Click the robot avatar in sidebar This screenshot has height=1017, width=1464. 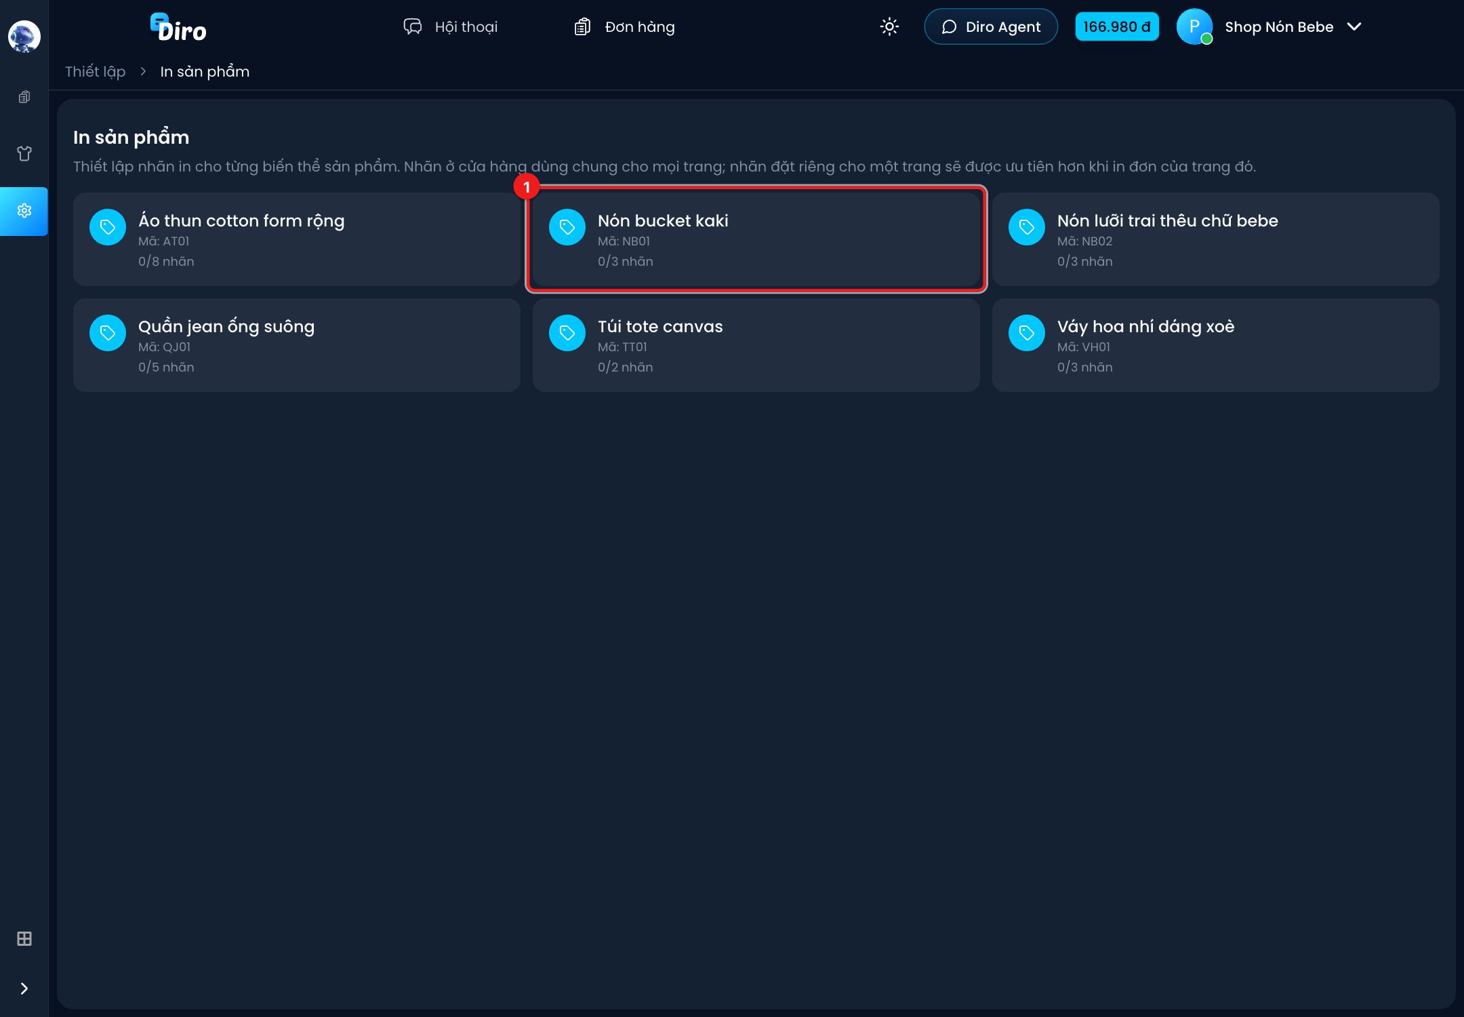click(x=24, y=36)
